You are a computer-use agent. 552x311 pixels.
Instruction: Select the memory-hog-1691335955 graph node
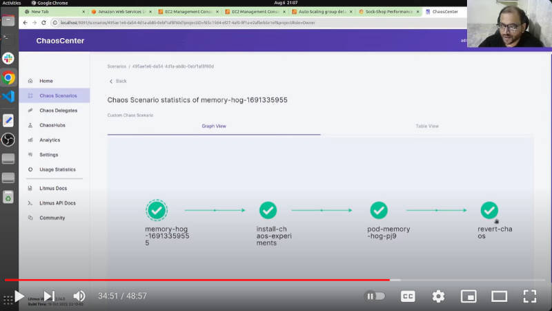(157, 211)
